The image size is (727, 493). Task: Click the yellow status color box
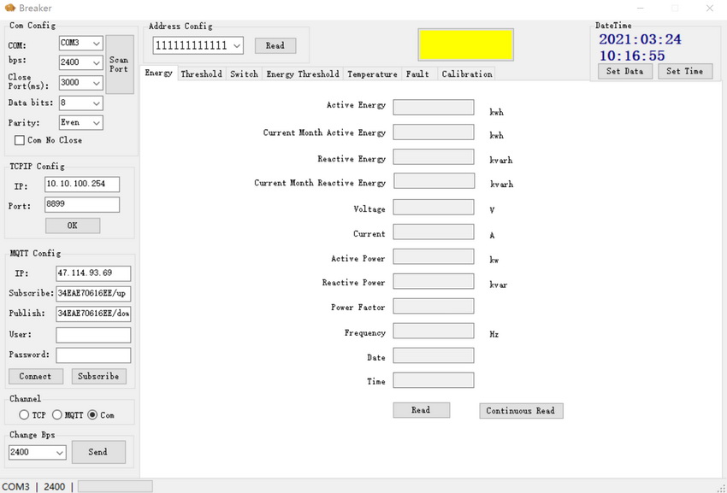coord(465,44)
